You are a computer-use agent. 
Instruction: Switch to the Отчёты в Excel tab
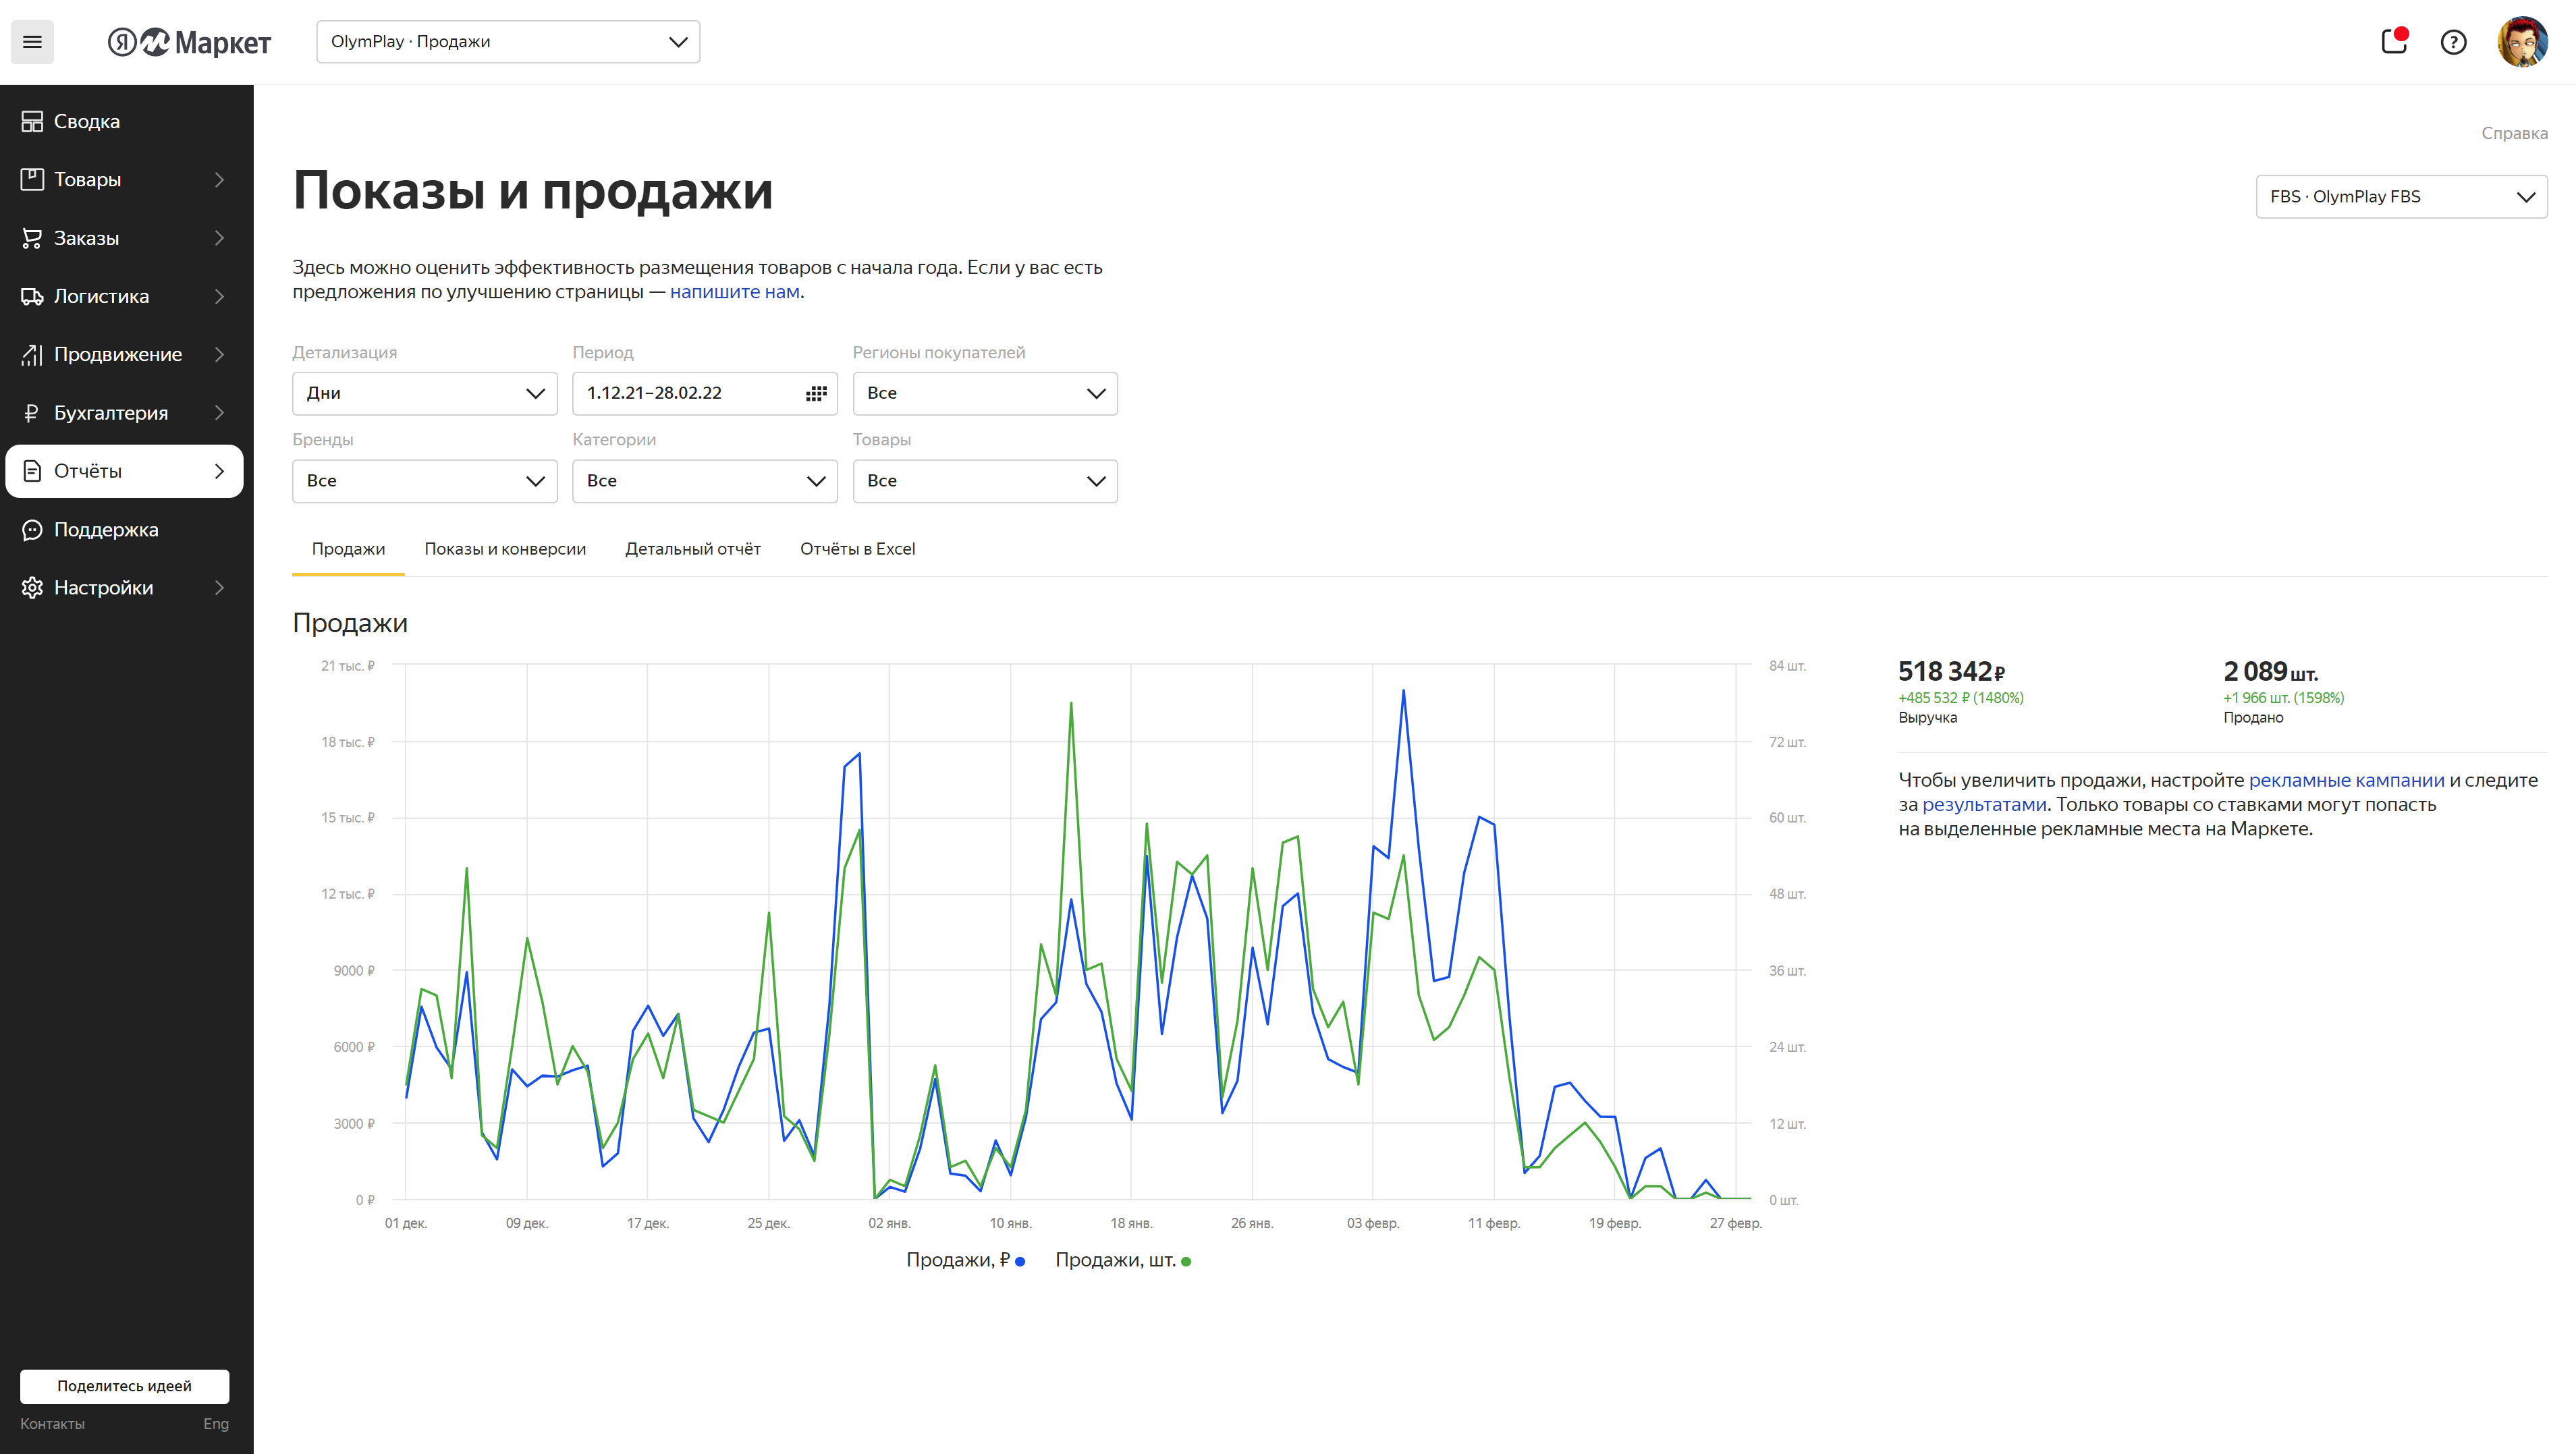coord(857,549)
